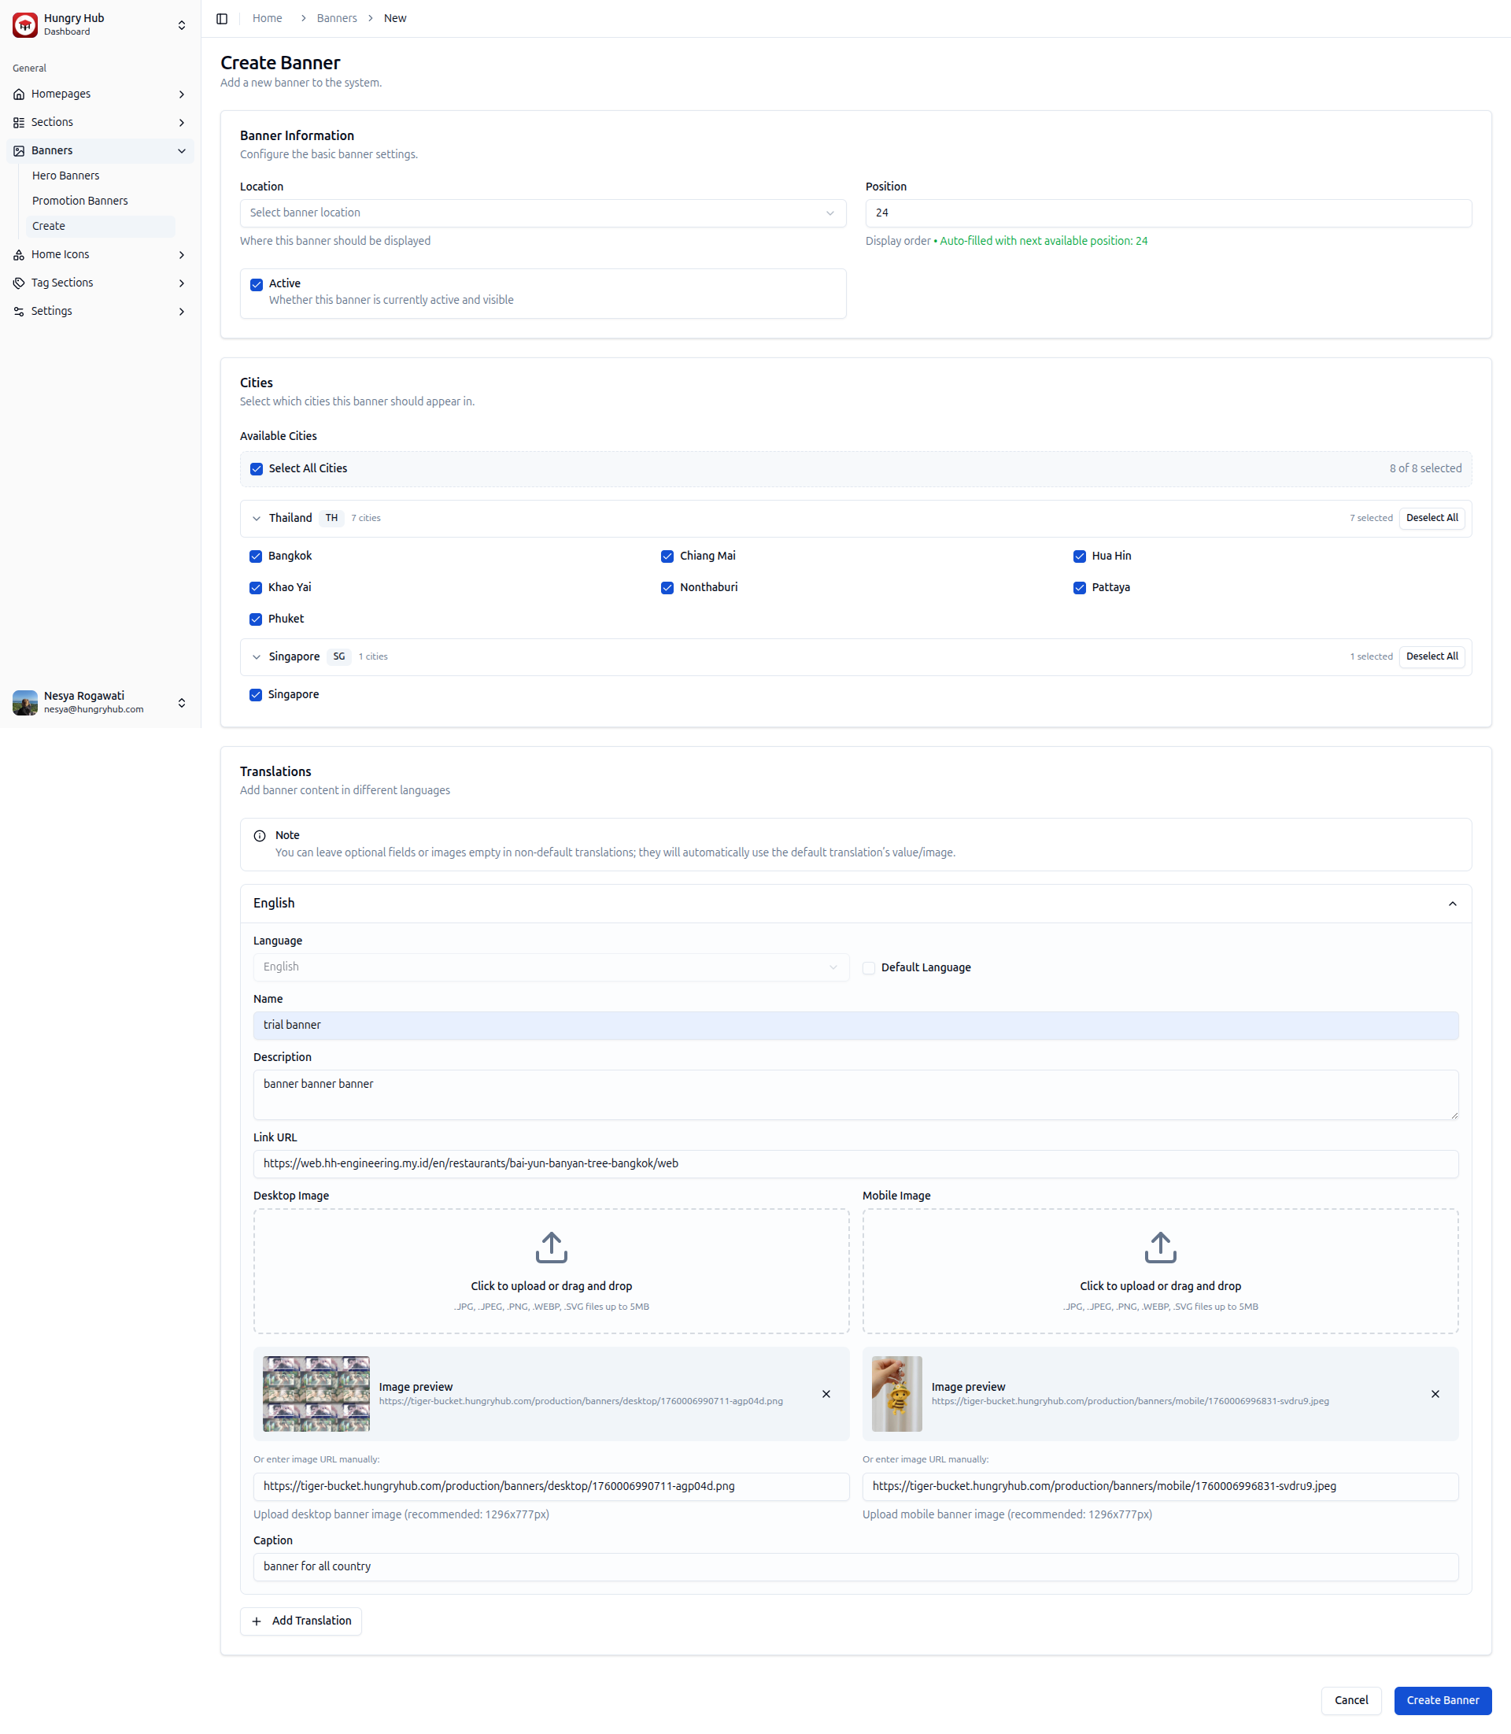Click the Link URL input field
1511x1734 pixels.
tap(855, 1163)
